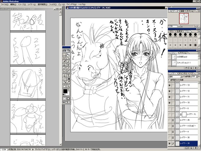Select the Dodge tool

68,72
